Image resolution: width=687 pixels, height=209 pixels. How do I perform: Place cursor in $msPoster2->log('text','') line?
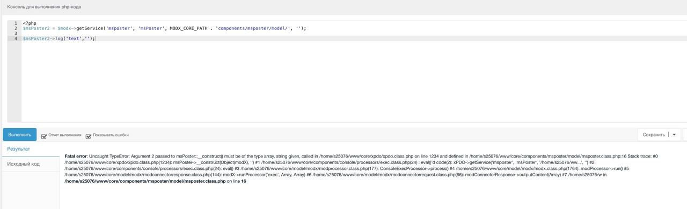[x=59, y=39]
